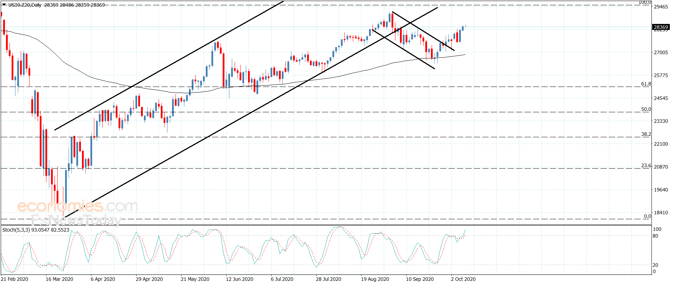Click the current price label 28369
Image resolution: width=674 pixels, height=284 pixels.
[661, 27]
